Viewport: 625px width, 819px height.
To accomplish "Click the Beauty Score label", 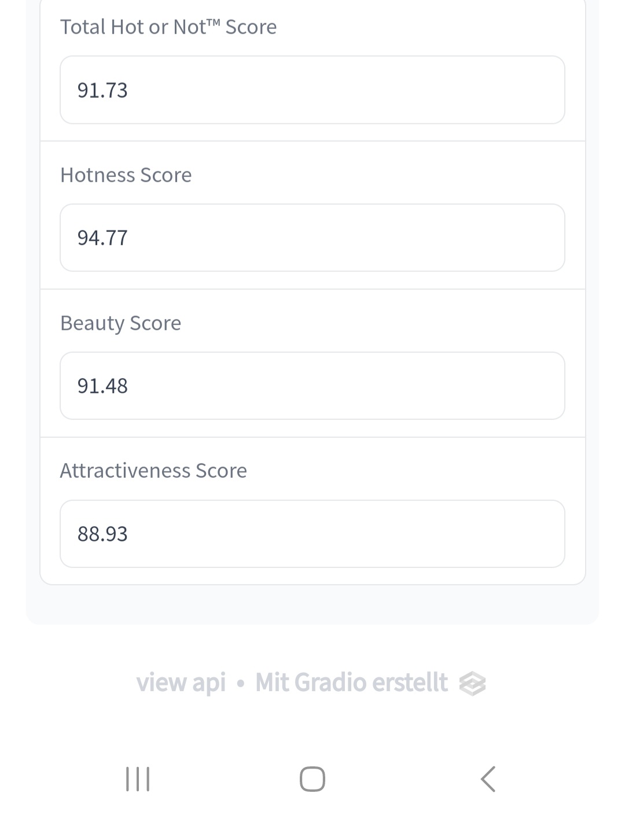I will [x=121, y=323].
